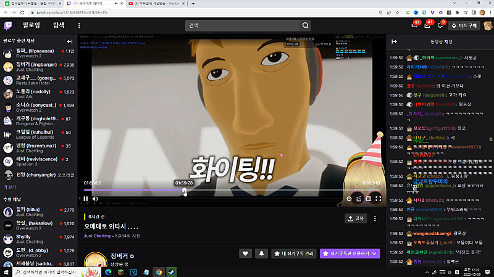
Task: Open the Windows Start menu
Action: tap(6, 272)
